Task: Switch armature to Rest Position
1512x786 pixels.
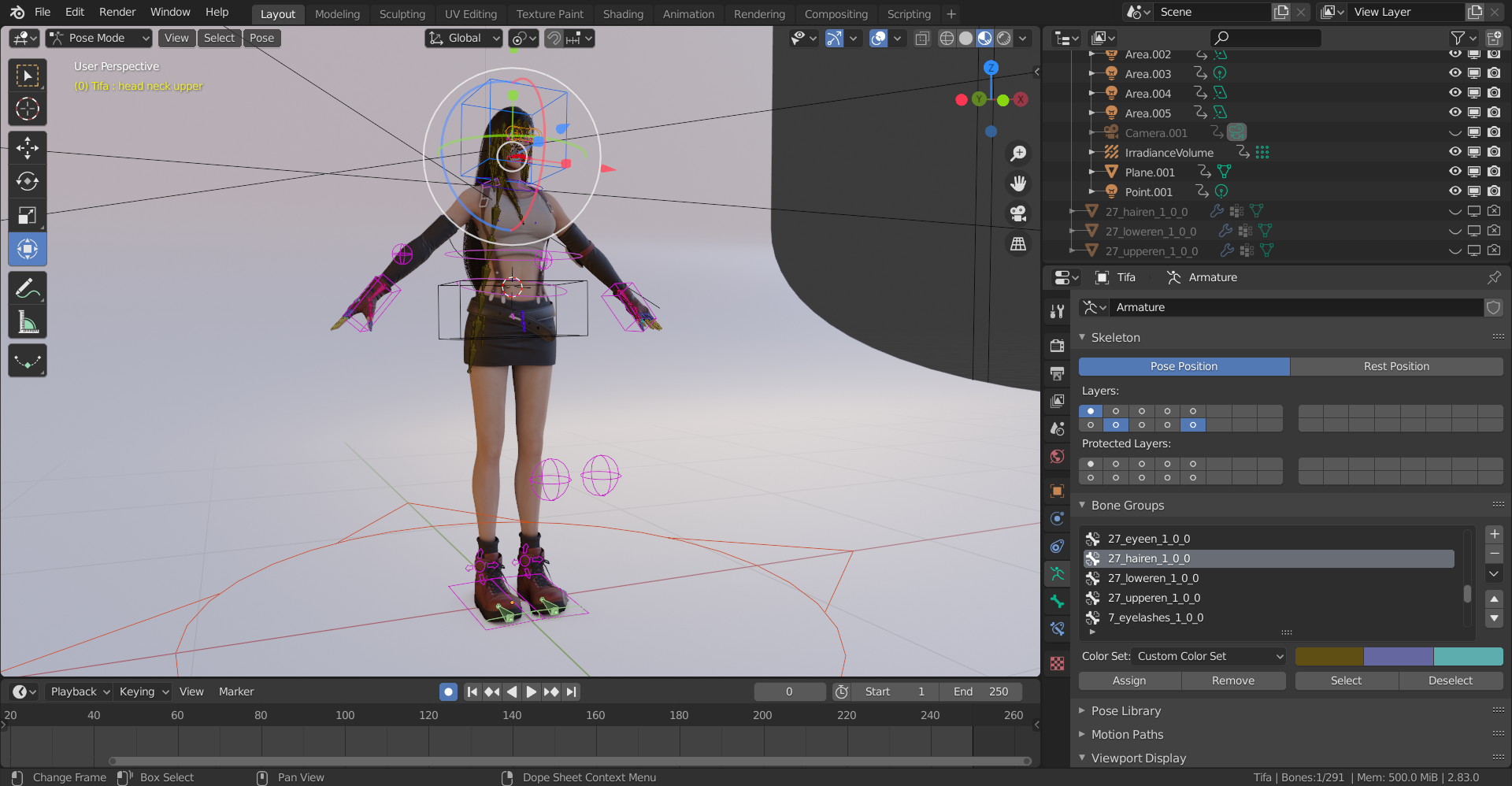Action: coord(1395,366)
